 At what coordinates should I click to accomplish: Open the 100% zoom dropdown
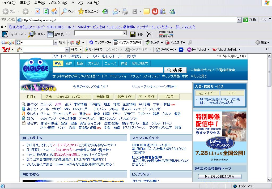pos(44,34)
